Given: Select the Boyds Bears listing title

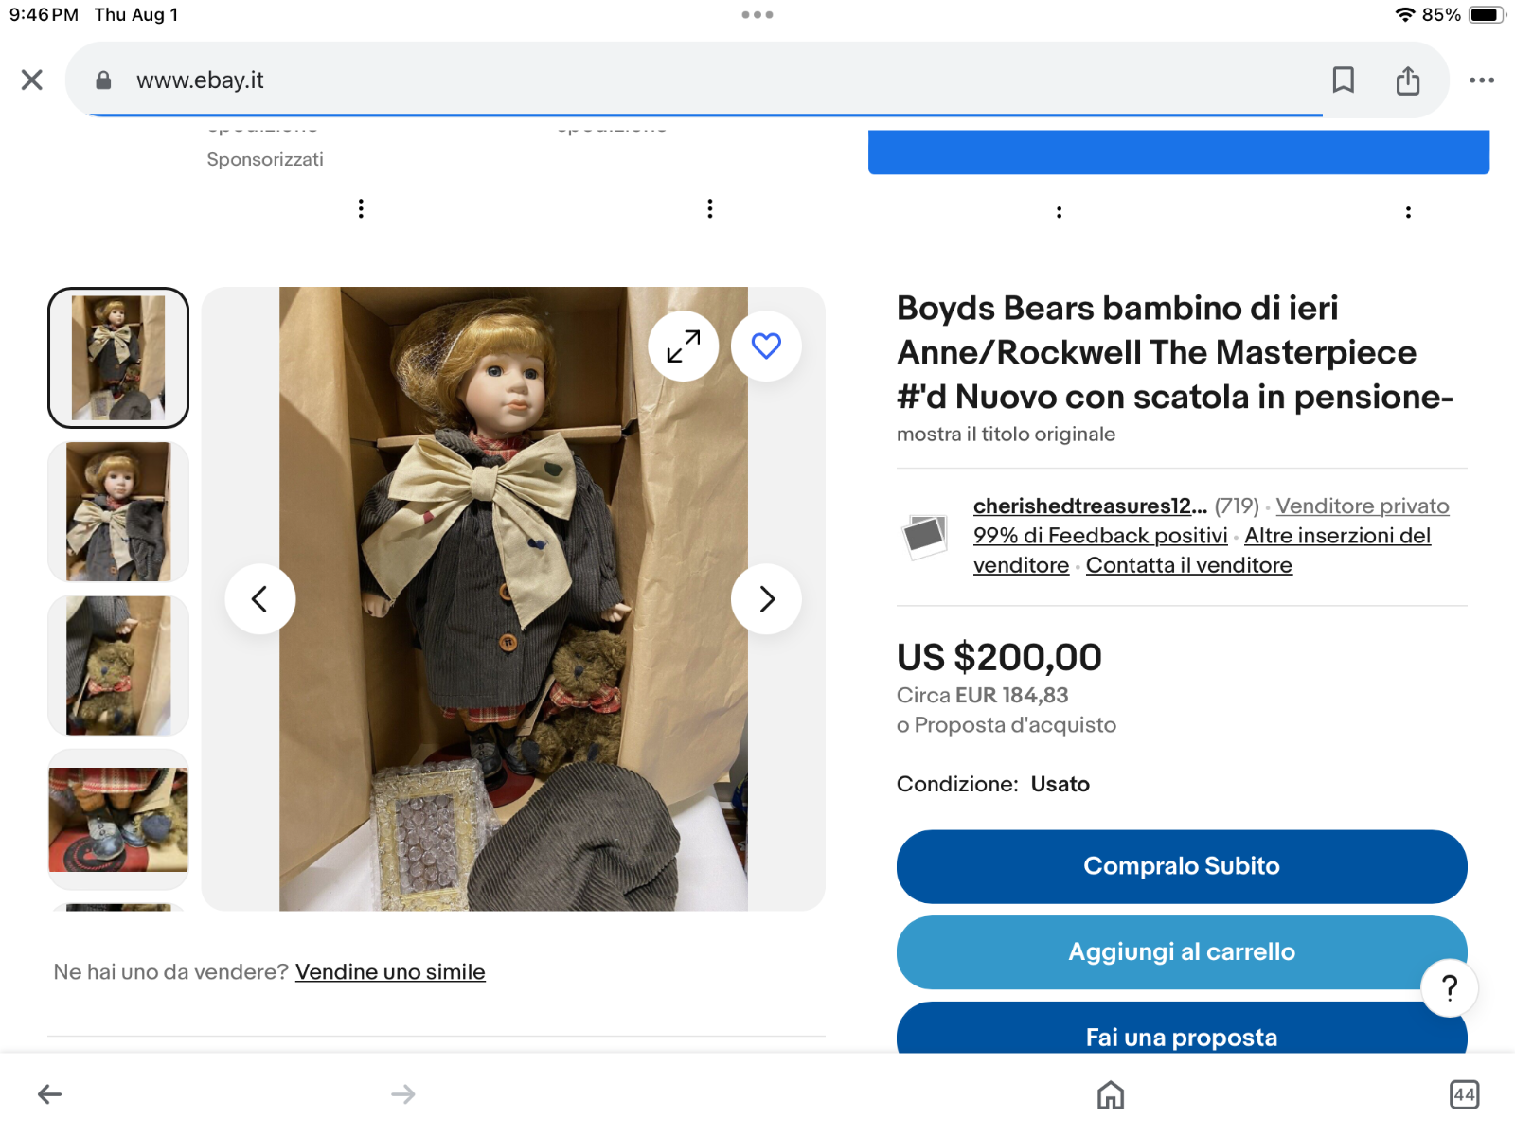Looking at the screenshot, I should [1175, 352].
